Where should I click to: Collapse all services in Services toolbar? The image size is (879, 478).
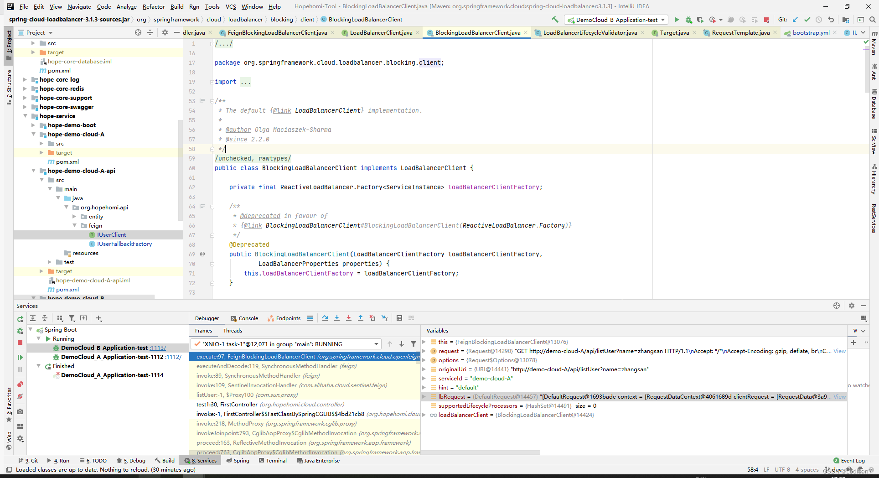[45, 318]
